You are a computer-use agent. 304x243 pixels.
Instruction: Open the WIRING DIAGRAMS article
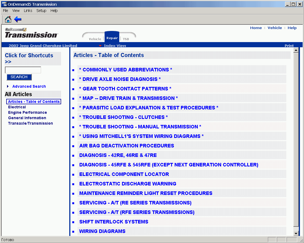pos(102,231)
